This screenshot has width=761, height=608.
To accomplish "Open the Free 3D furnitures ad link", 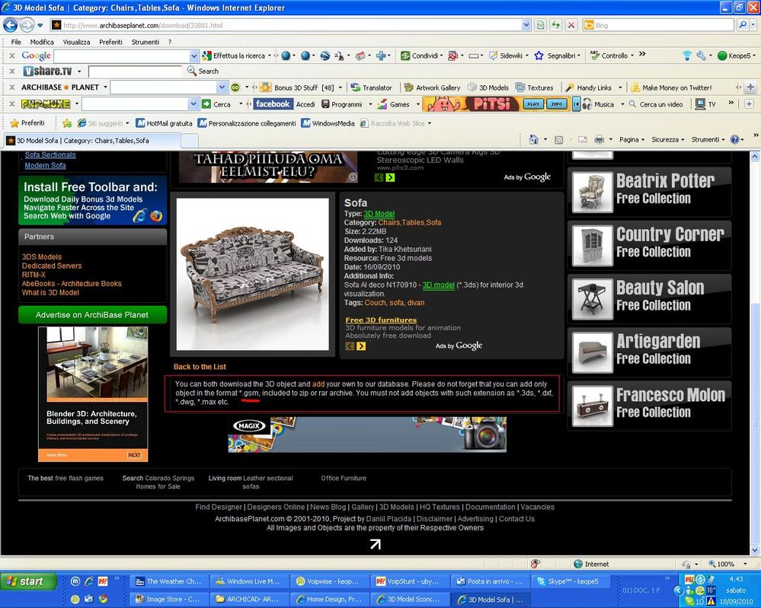I will [381, 320].
